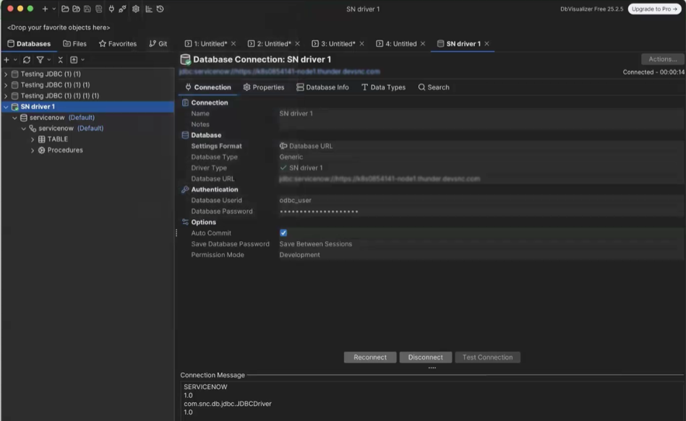Click the collapse all icon in the Databases panel

click(x=61, y=59)
